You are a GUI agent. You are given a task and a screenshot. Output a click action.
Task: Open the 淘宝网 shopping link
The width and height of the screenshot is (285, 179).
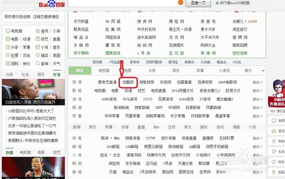pos(114,164)
